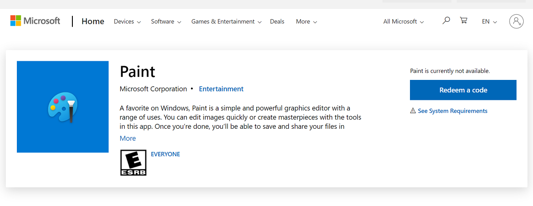Go to the Deals page
Viewport: 533px width, 206px height.
[x=277, y=21]
